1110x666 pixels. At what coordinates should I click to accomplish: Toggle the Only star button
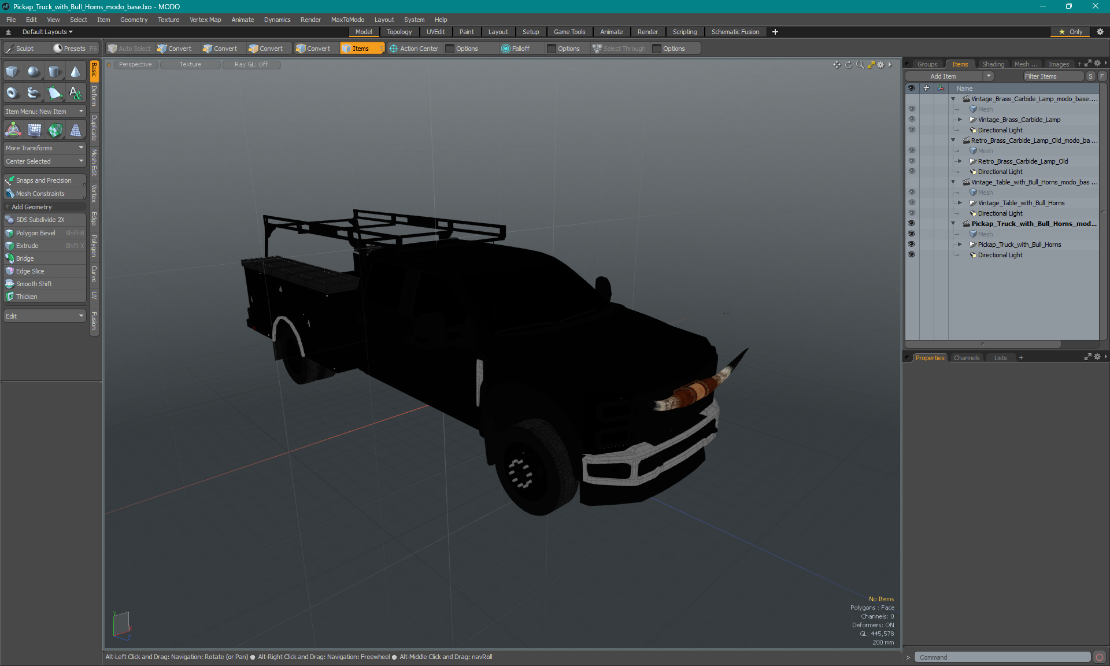[x=1071, y=32]
